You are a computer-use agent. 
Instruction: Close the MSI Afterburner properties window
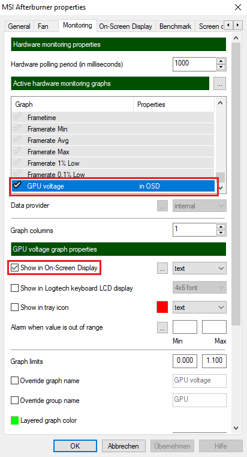237,7
